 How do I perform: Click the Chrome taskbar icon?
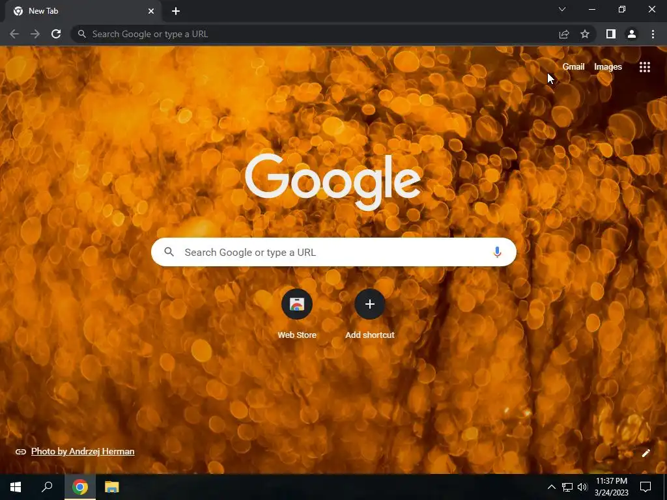click(79, 487)
